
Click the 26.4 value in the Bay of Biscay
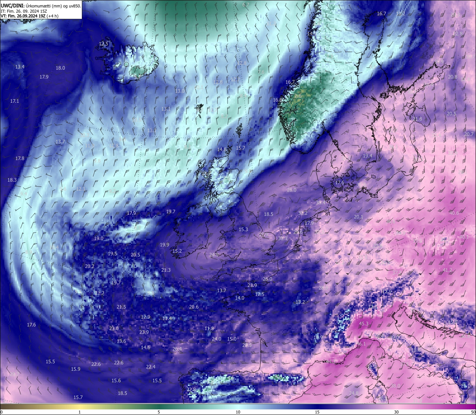pos(177,349)
